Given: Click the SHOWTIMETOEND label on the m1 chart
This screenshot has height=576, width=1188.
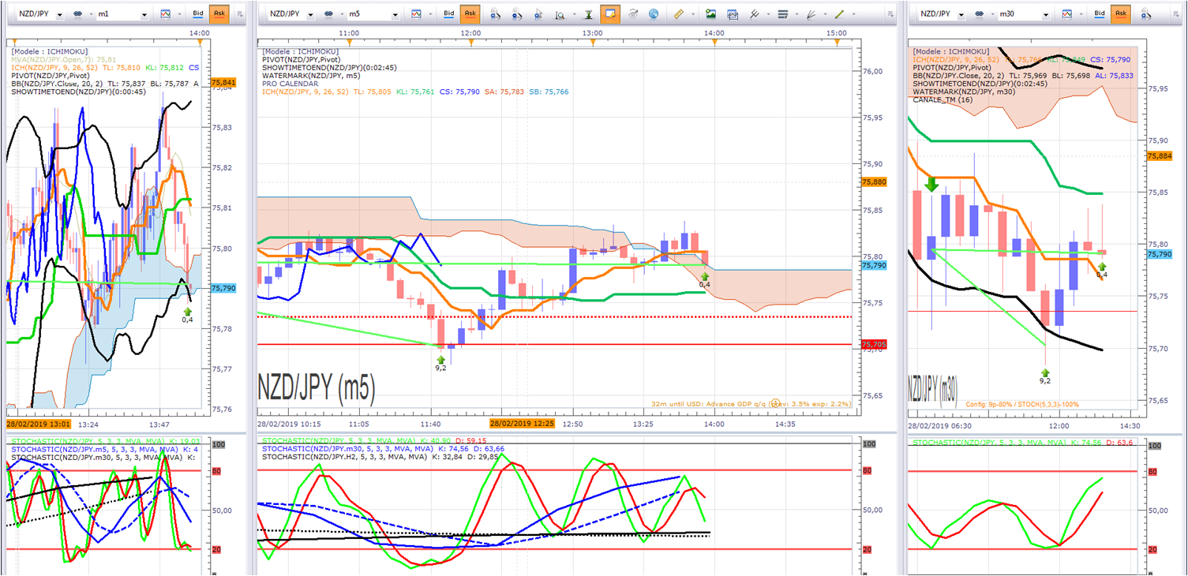Looking at the screenshot, I should (78, 92).
